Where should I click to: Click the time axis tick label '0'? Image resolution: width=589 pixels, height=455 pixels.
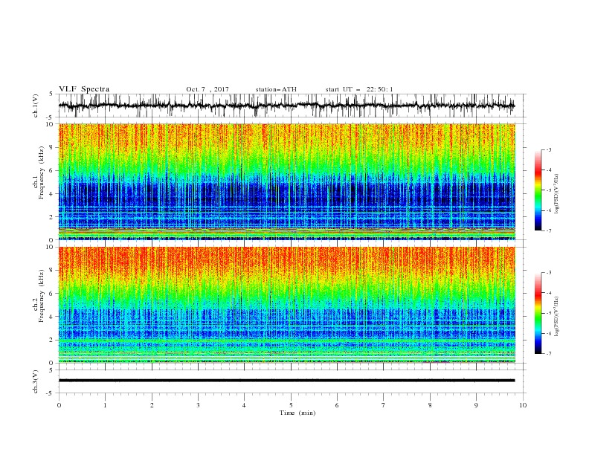pos(59,405)
